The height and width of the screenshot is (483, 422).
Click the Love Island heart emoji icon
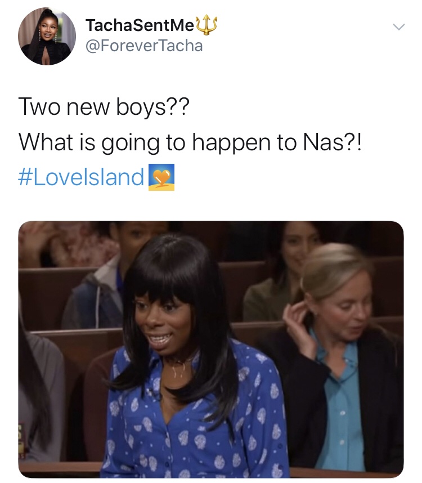point(161,177)
